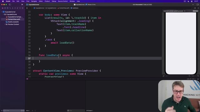Screen dimensions: 200x112
Task: Open the Find menu
Action: [28, 1]
